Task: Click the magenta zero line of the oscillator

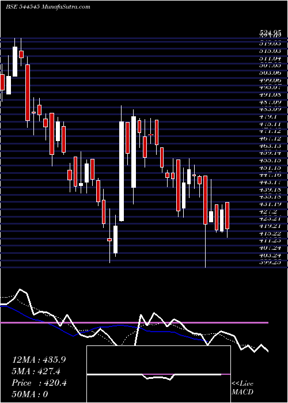Action: coord(134,322)
